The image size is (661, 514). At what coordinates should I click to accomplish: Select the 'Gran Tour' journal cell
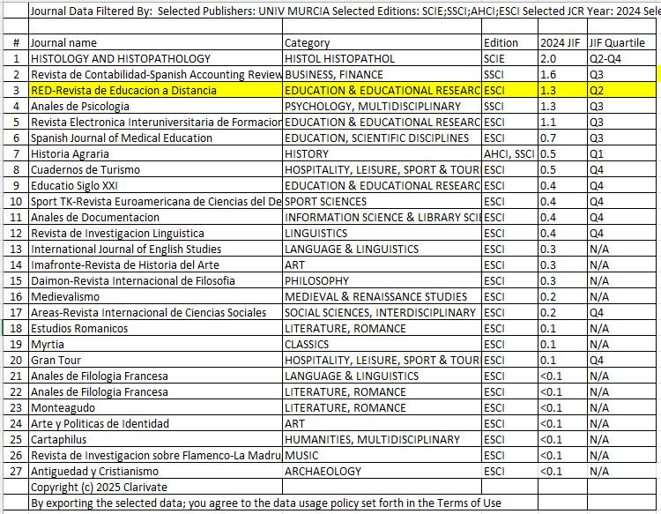(x=155, y=360)
